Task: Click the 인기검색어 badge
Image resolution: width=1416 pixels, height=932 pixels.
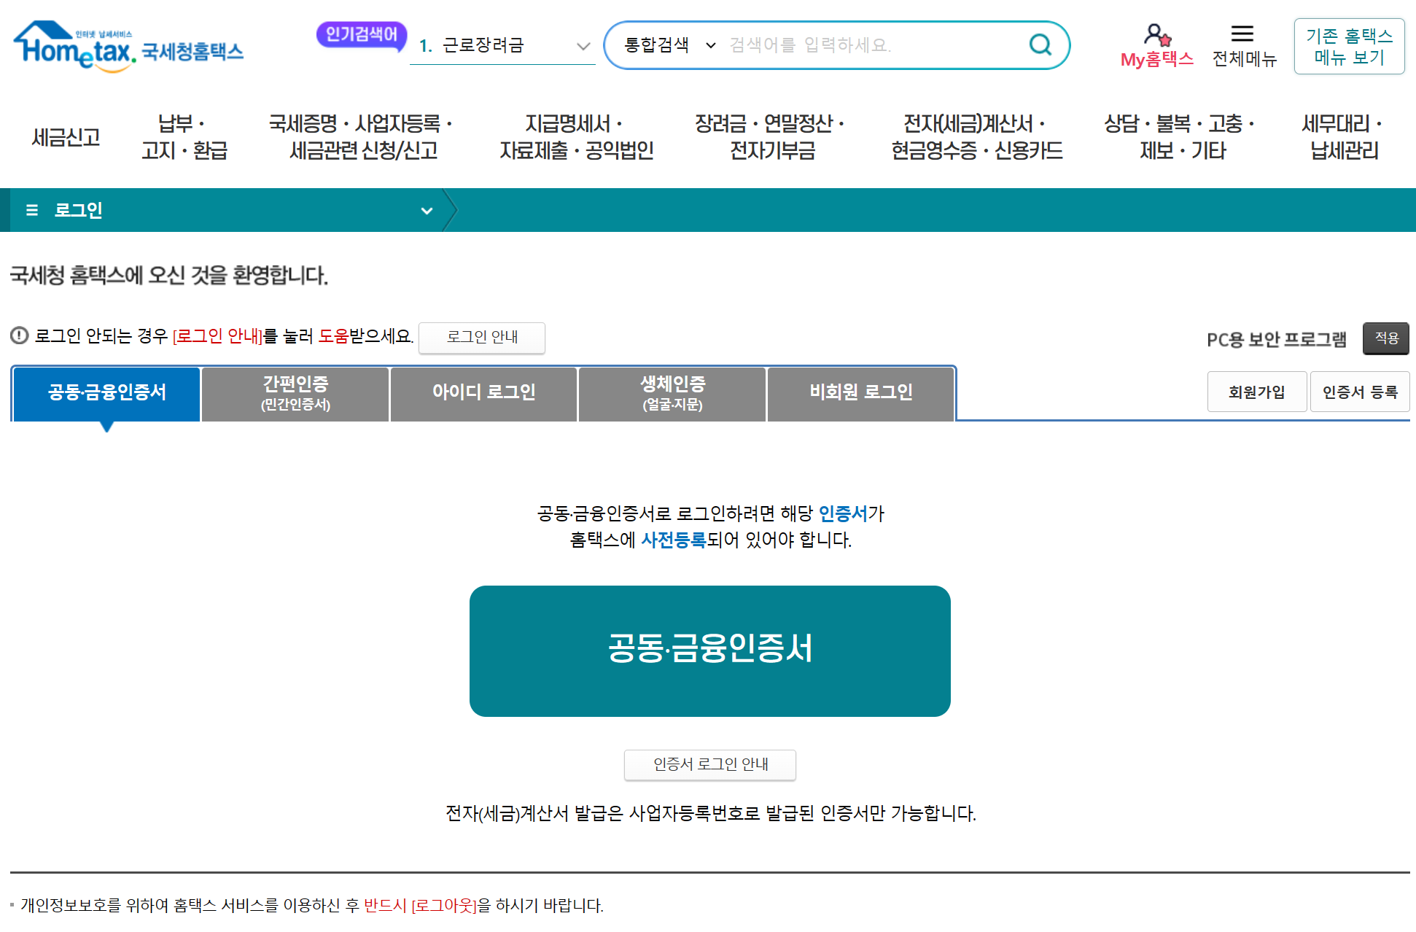Action: point(361,35)
